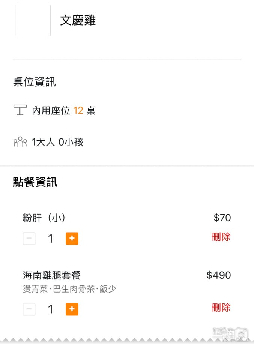The image size is (254, 350).
Task: Click the 桌位資訊 section header
Action: (34, 82)
